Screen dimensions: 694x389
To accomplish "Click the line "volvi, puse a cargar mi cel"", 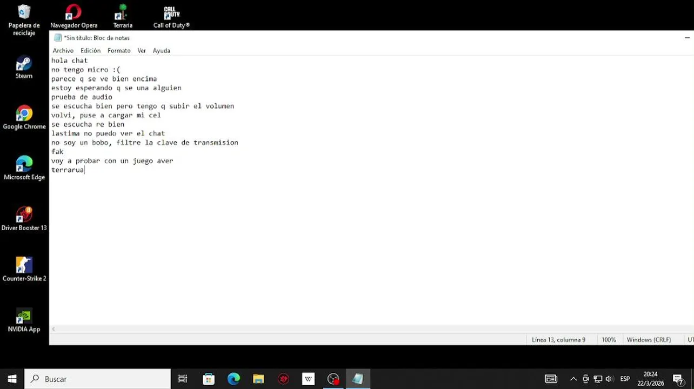I will tap(106, 115).
